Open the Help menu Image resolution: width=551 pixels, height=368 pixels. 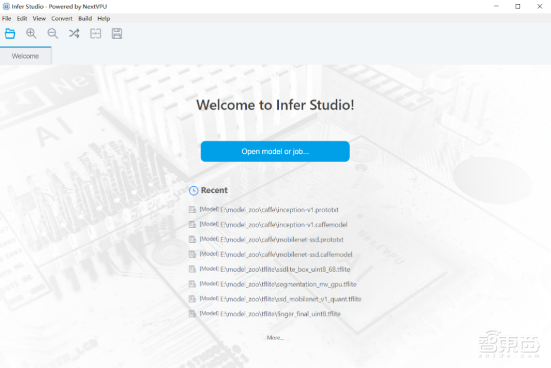(104, 18)
